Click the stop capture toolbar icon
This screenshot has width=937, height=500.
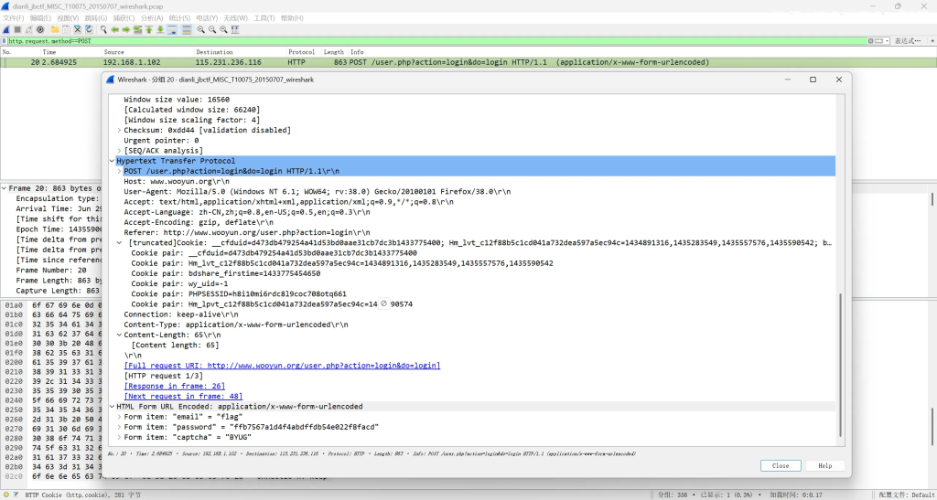tap(17, 29)
